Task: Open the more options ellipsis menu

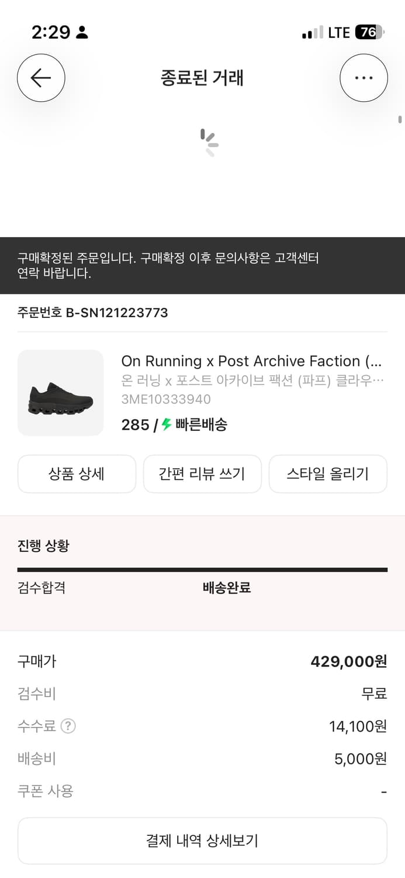Action: tap(364, 77)
